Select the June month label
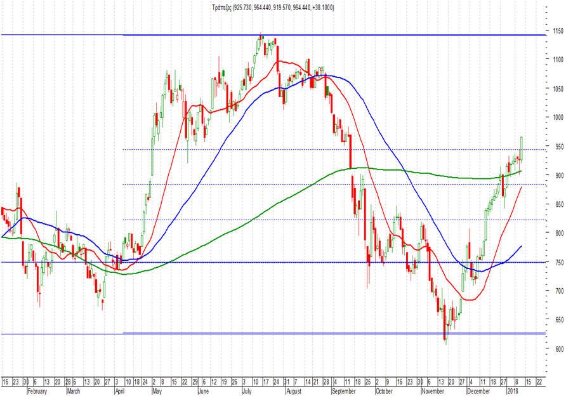Image resolution: width=566 pixels, height=396 pixels. tap(204, 392)
